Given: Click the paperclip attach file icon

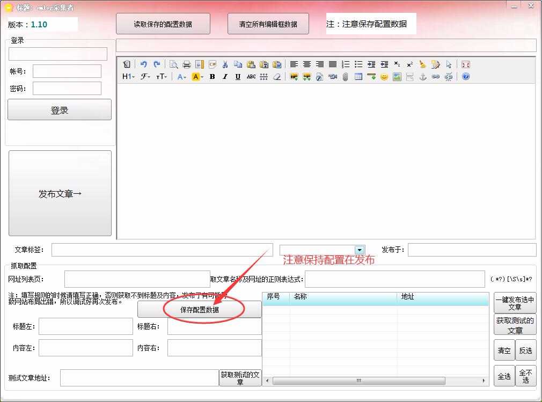Looking at the screenshot, I should (x=345, y=76).
